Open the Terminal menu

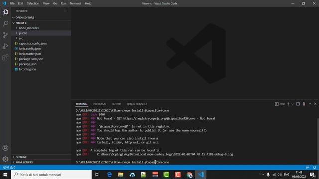tap(75, 3)
